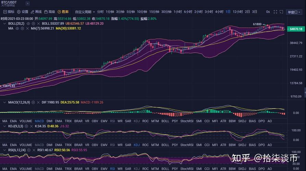306x171 pixels.
Task: Select the 15分钟 timeframe
Action: (154, 12)
